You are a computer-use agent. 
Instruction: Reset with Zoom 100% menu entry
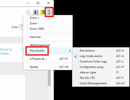[x=48, y=29]
